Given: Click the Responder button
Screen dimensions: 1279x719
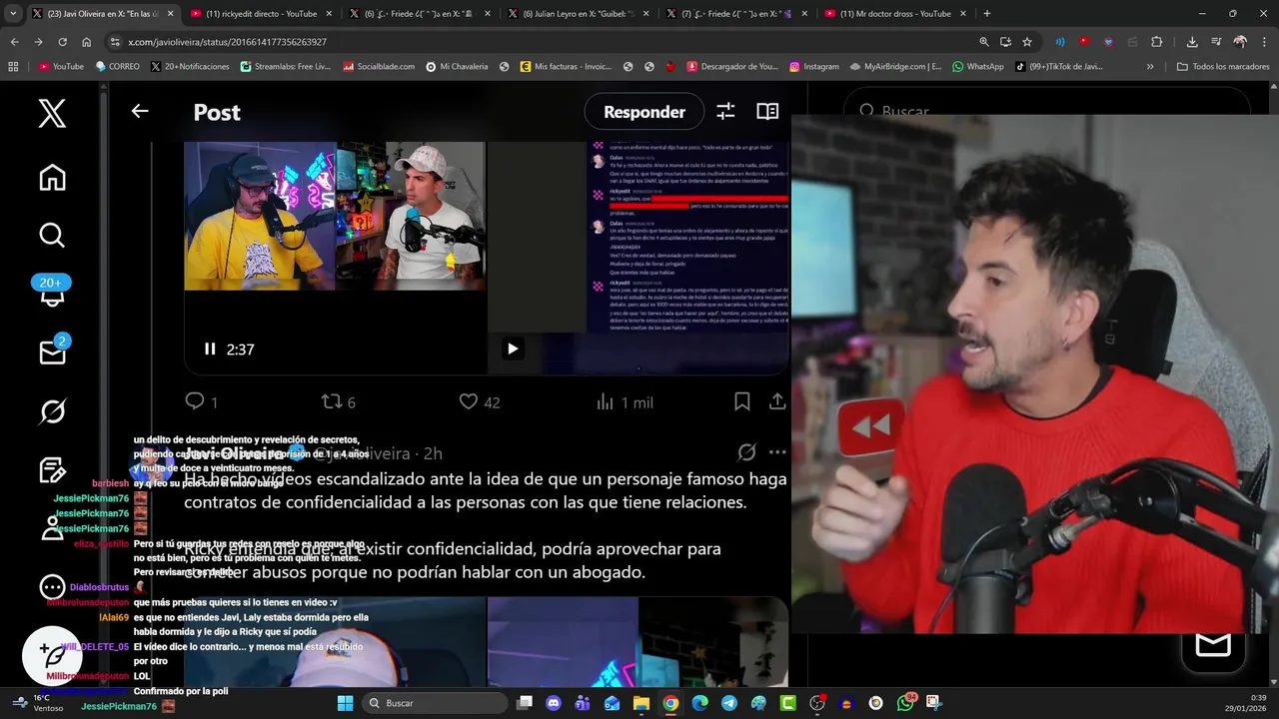Looking at the screenshot, I should tap(644, 112).
